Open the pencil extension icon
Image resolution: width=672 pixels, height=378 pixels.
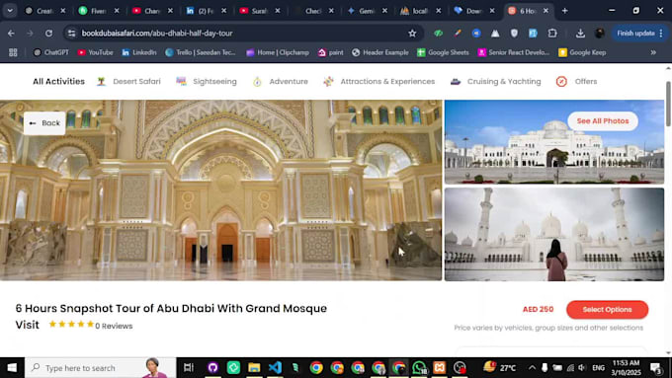click(458, 33)
